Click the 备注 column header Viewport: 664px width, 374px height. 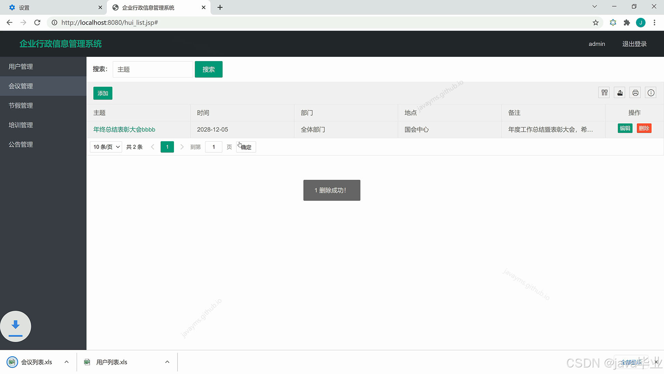click(553, 113)
